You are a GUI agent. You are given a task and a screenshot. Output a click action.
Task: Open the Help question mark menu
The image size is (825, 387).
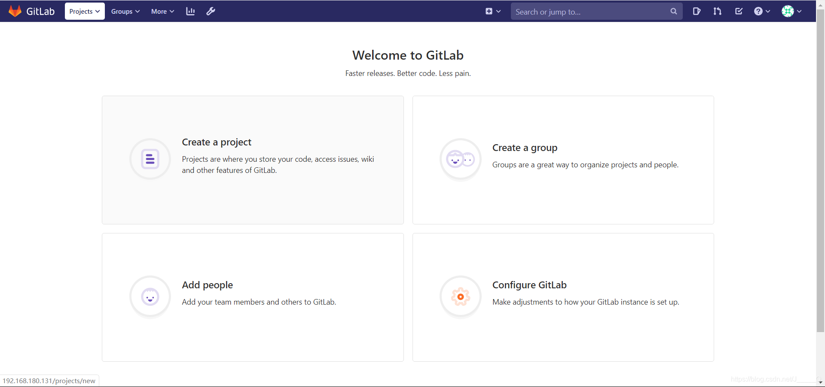[x=762, y=11]
